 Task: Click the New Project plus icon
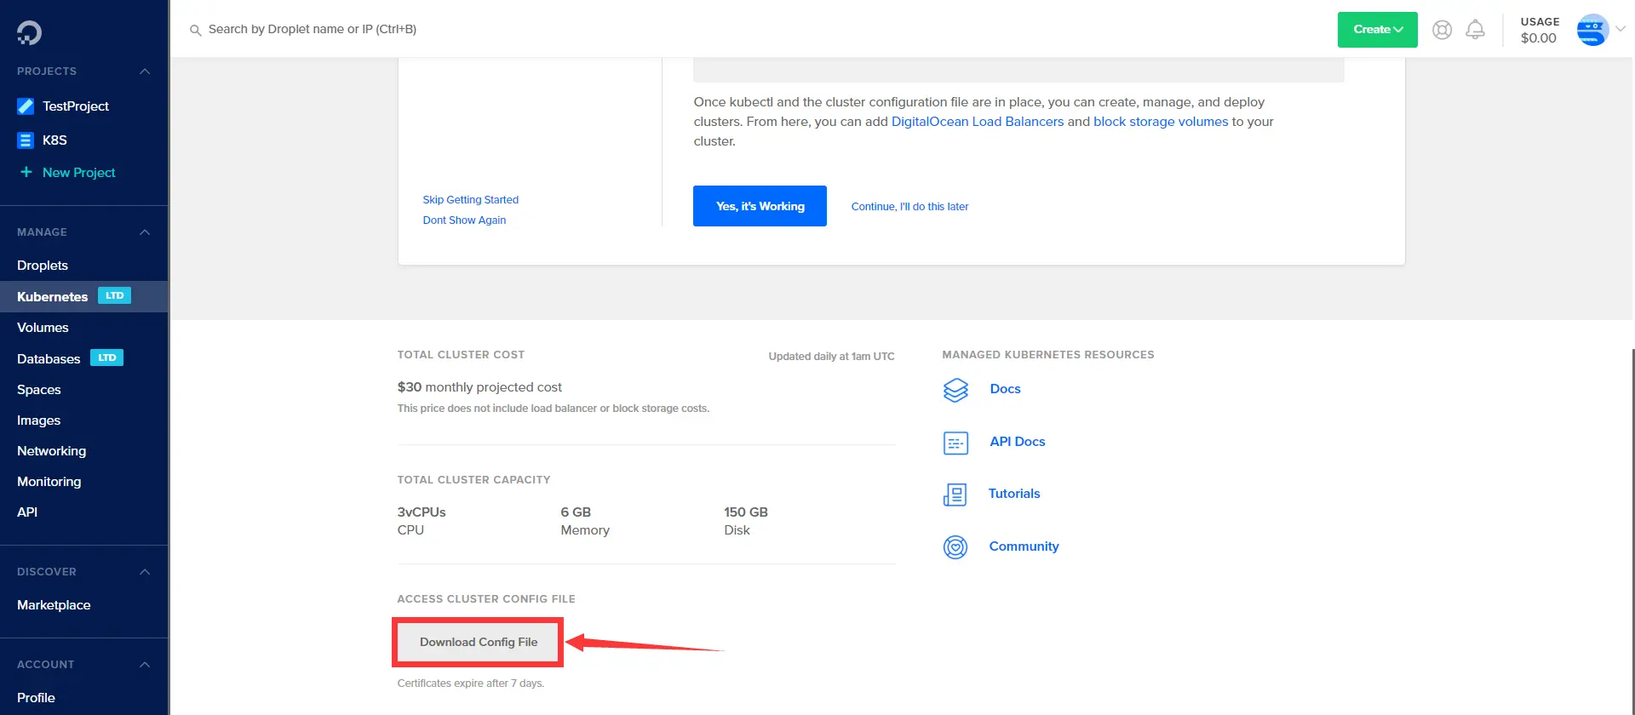click(26, 172)
